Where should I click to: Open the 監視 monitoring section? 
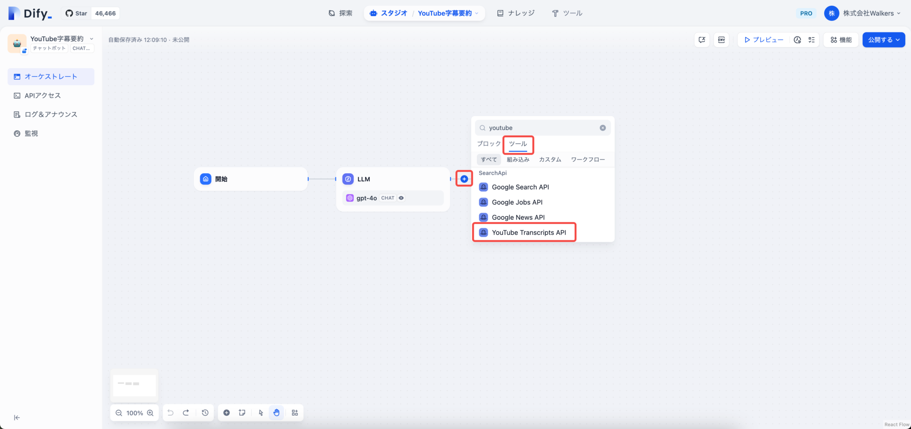click(x=30, y=133)
